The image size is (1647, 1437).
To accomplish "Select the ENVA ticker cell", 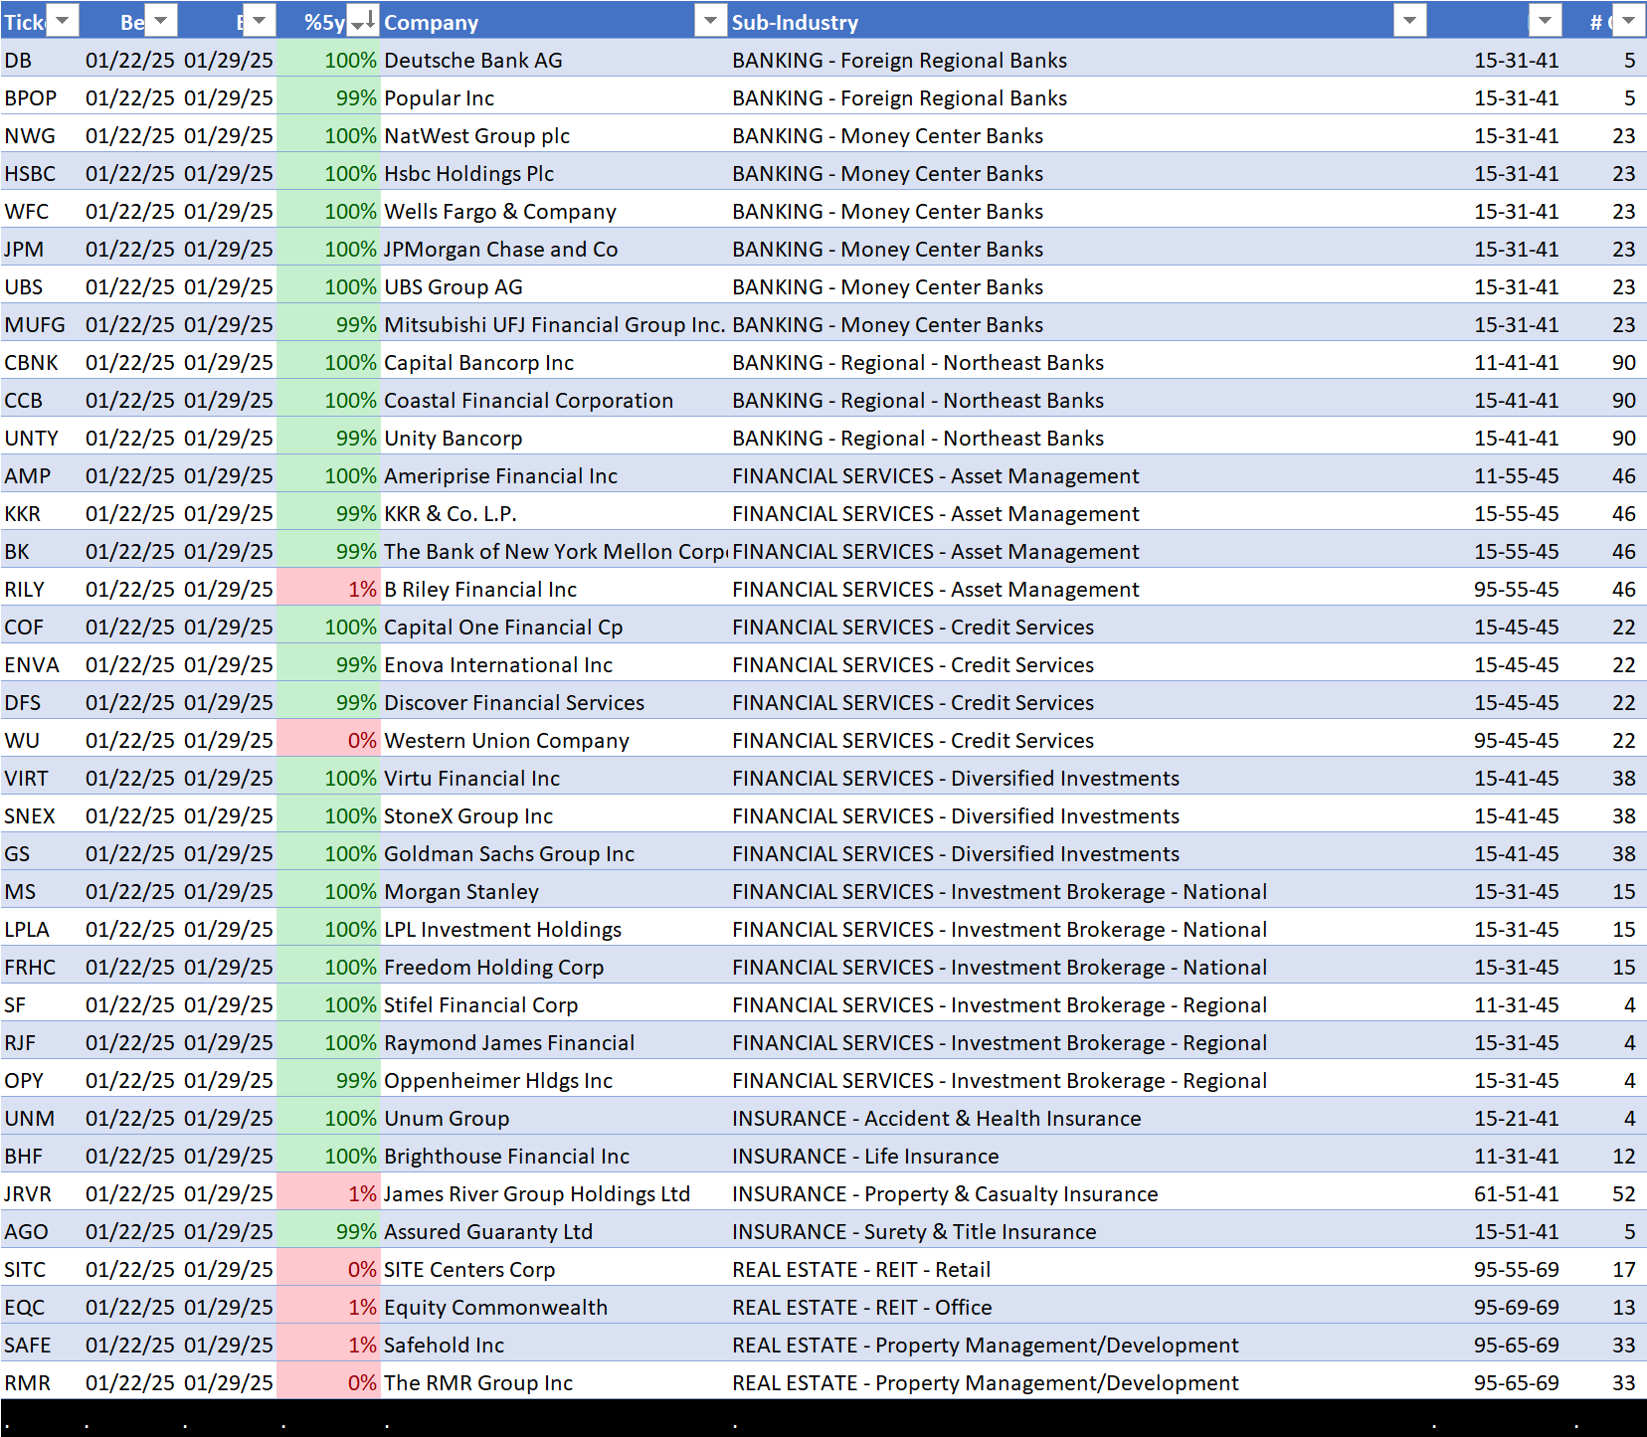I will point(31,665).
